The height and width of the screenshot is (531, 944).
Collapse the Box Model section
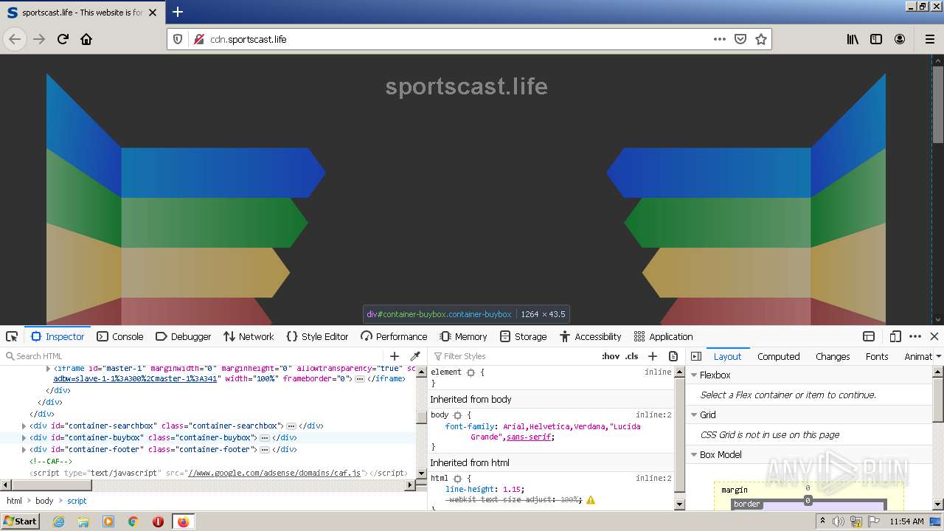[x=694, y=455]
